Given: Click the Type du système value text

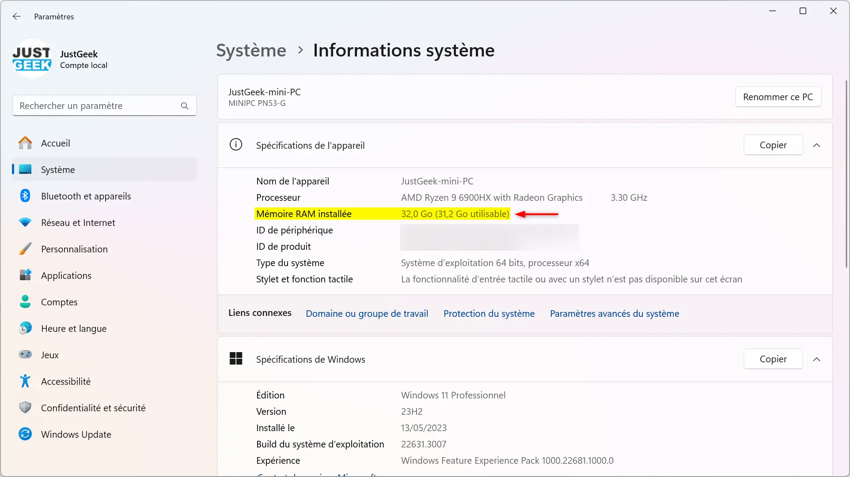Looking at the screenshot, I should (x=495, y=263).
